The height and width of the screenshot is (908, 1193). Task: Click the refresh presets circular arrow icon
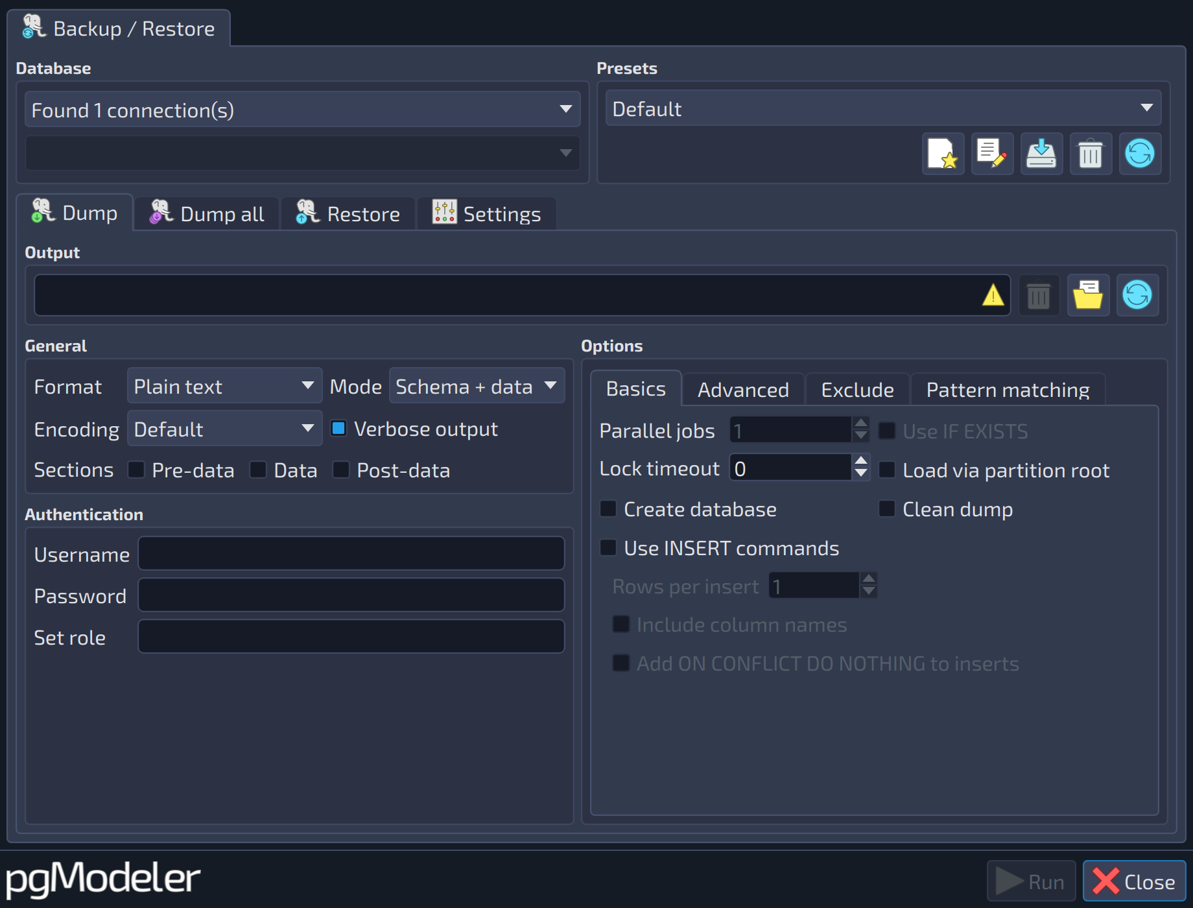[1140, 154]
